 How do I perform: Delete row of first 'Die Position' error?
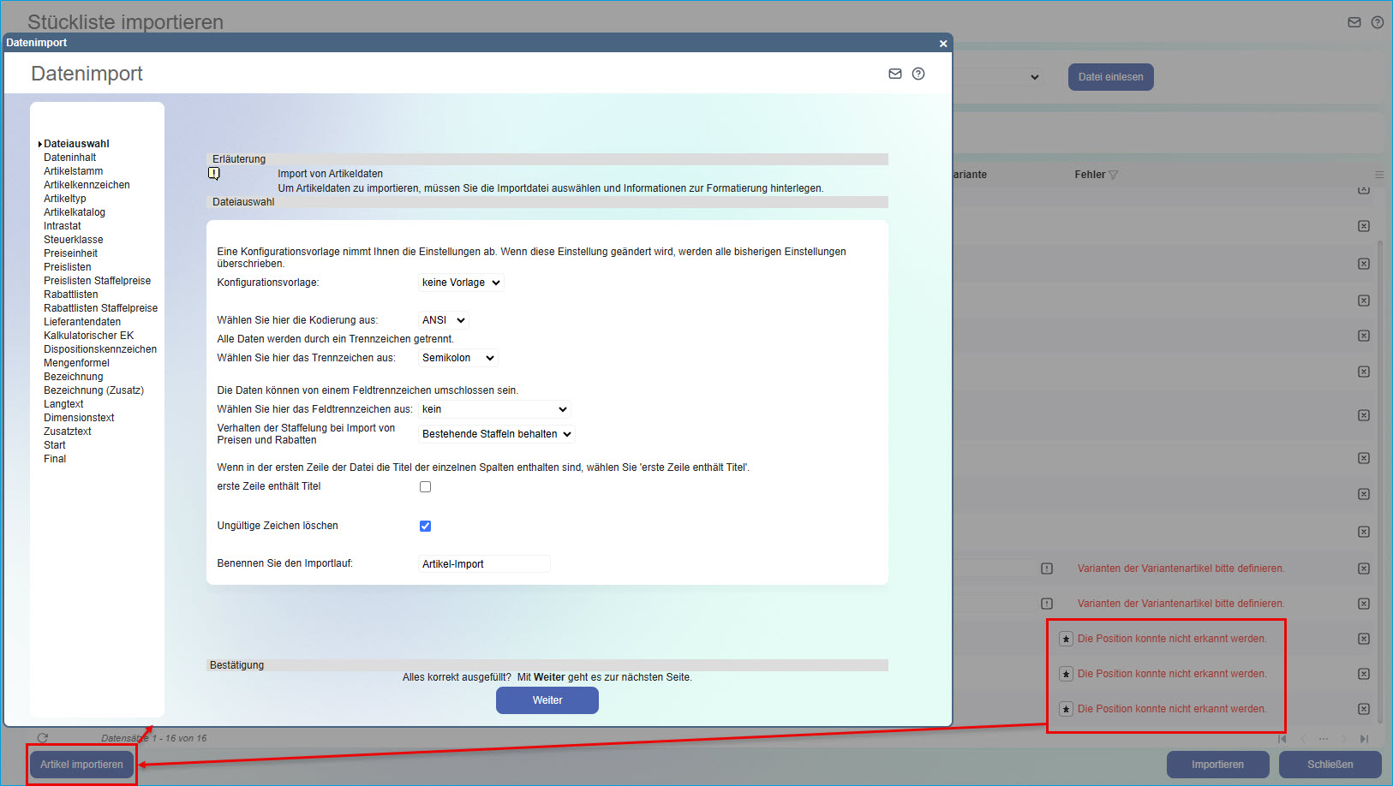(x=1364, y=639)
